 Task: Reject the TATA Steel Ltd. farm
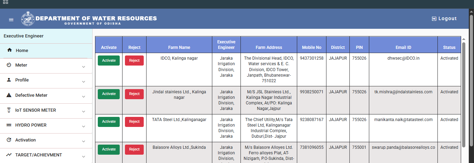pos(134,122)
